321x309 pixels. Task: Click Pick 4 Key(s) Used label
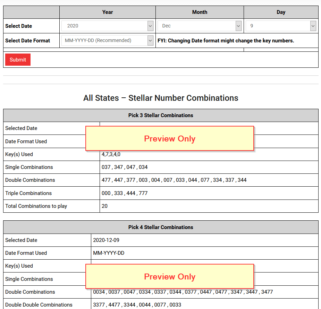point(19,266)
